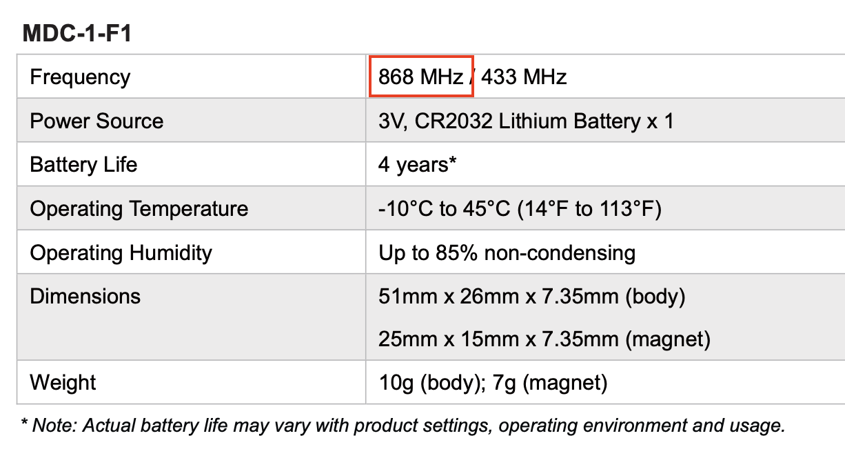The height and width of the screenshot is (458, 845).
Task: Click the battery life footnote text
Action: tap(404, 426)
